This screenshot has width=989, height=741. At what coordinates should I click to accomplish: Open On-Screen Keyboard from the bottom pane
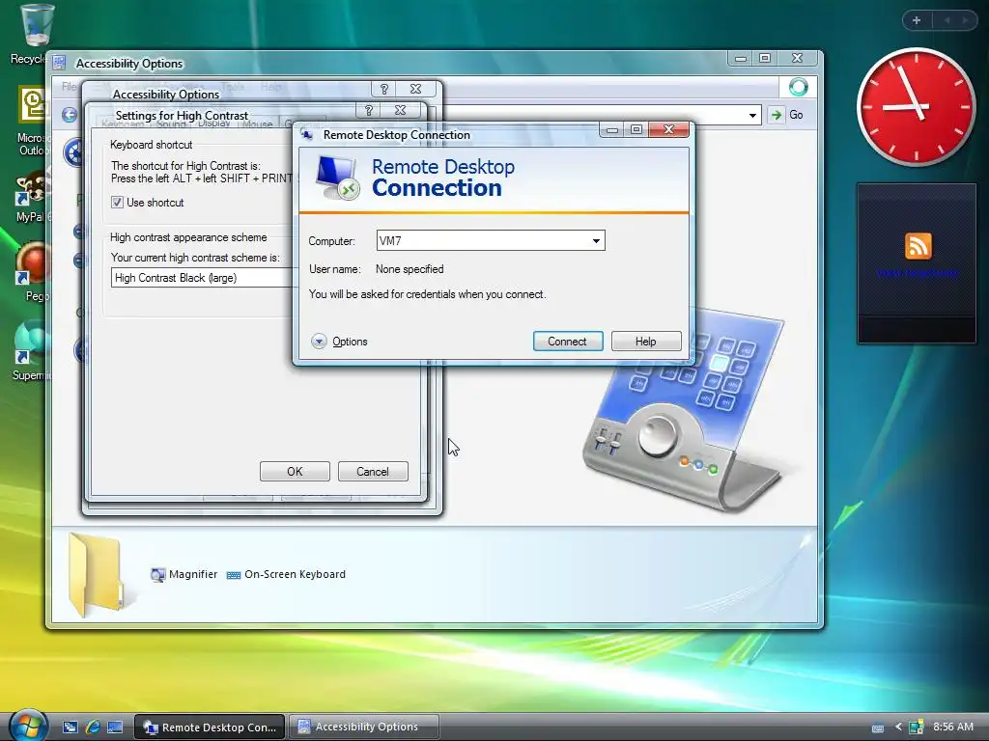tap(286, 574)
